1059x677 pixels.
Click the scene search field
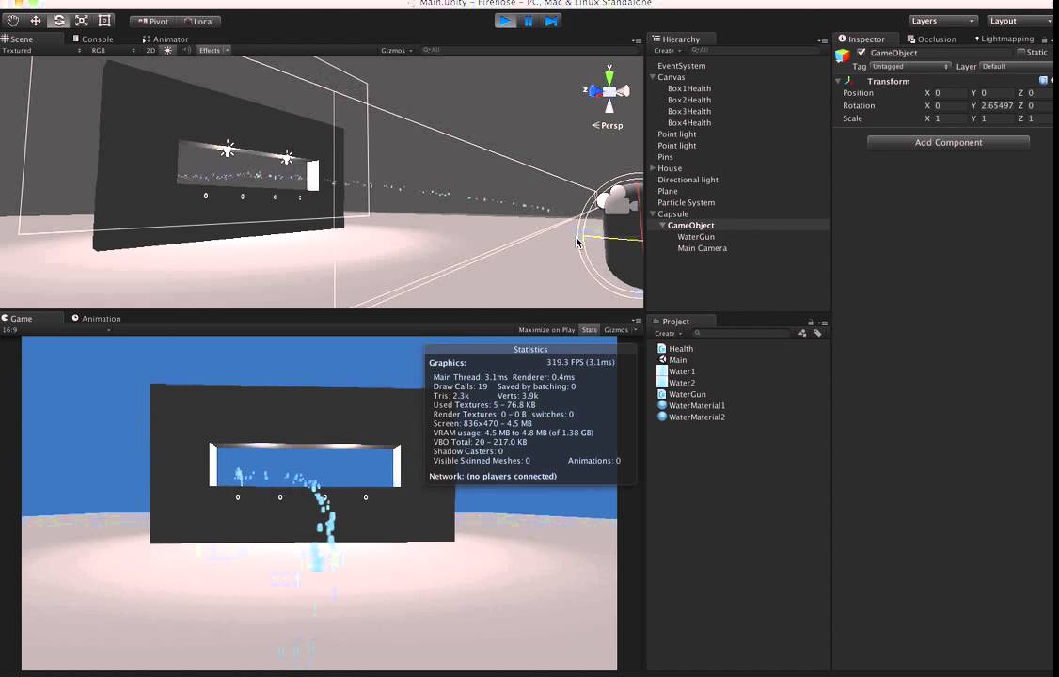click(527, 51)
